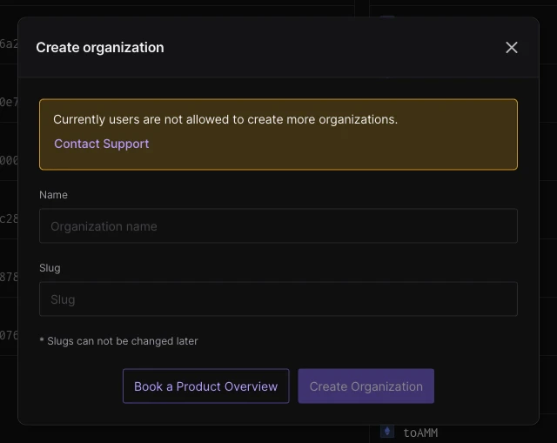Viewport: 557px width, 443px height.
Task: Select the toAMM text in background
Action: 420,433
